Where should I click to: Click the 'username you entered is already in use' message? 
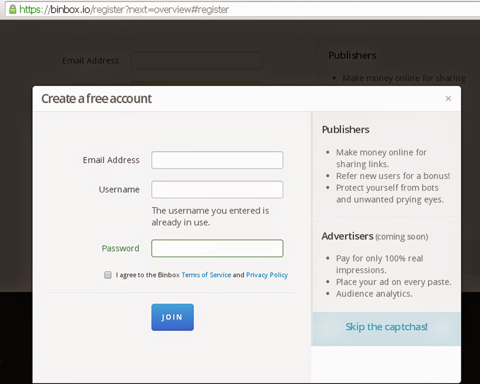[210, 216]
